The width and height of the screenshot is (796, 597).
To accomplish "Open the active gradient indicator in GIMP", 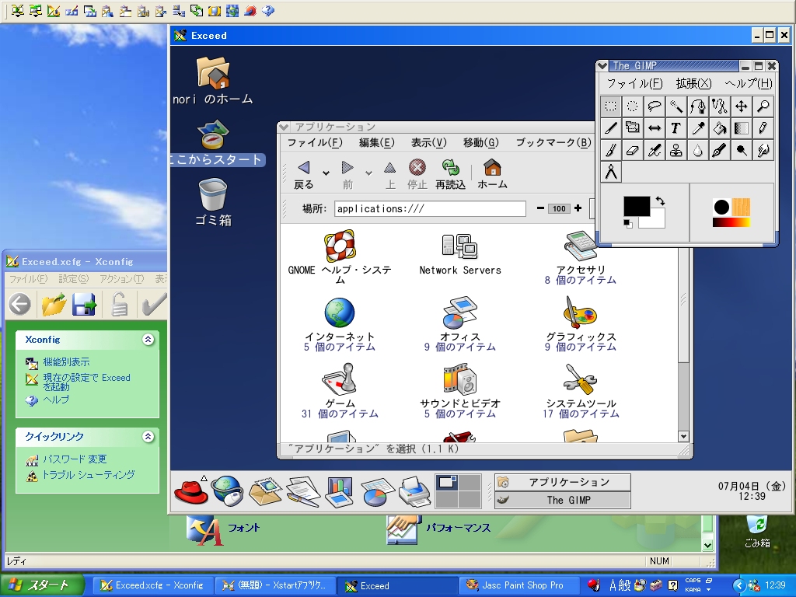I will coord(731,222).
